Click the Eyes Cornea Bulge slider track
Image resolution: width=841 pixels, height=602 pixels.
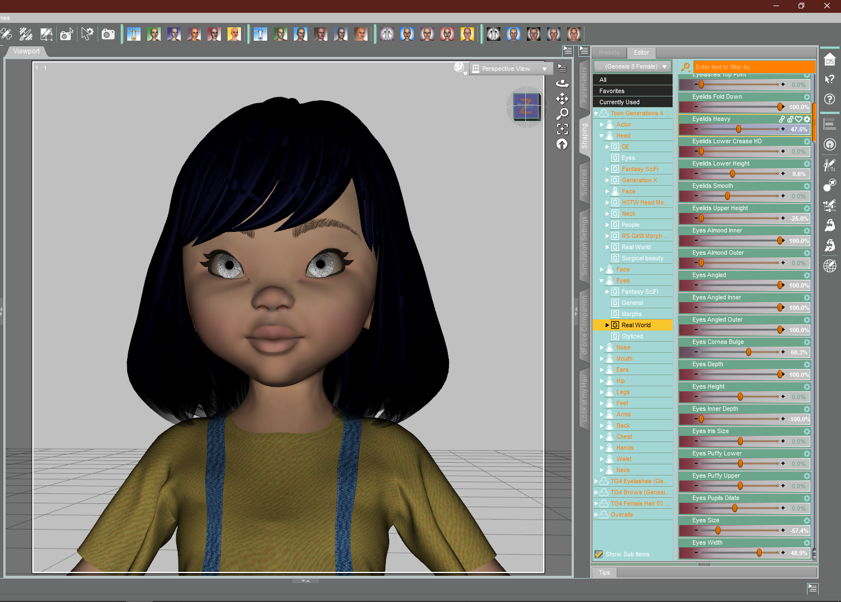[740, 352]
